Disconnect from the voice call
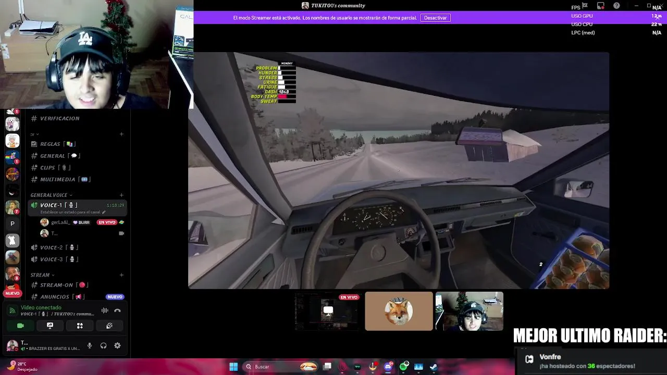Image resolution: width=667 pixels, height=375 pixels. 117,310
